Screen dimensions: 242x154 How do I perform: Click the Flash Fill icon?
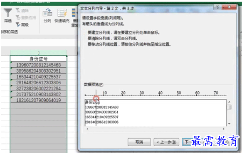click(62, 12)
